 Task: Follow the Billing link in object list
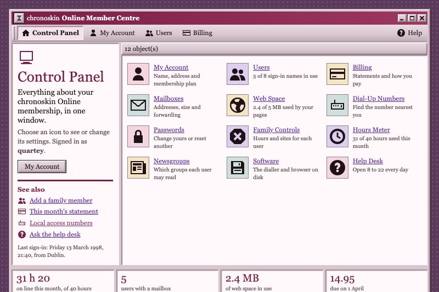tap(362, 67)
